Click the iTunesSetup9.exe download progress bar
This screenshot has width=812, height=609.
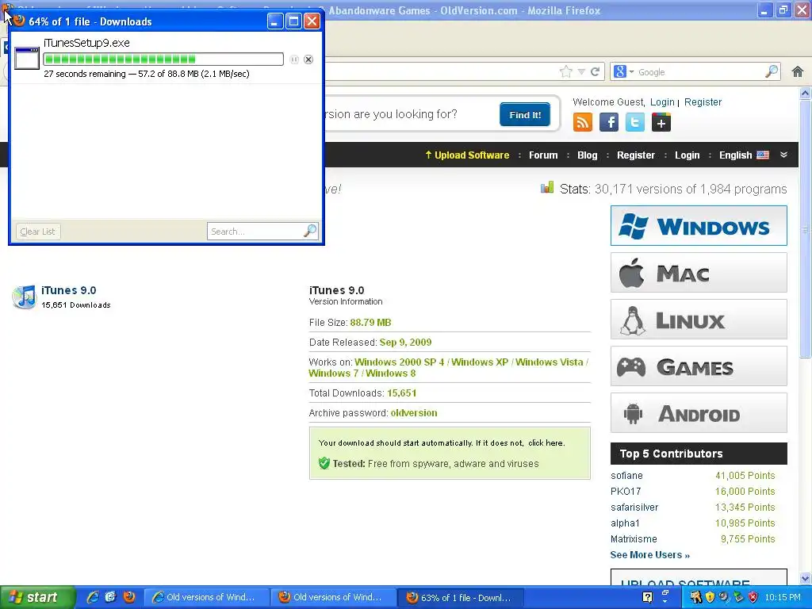(163, 59)
